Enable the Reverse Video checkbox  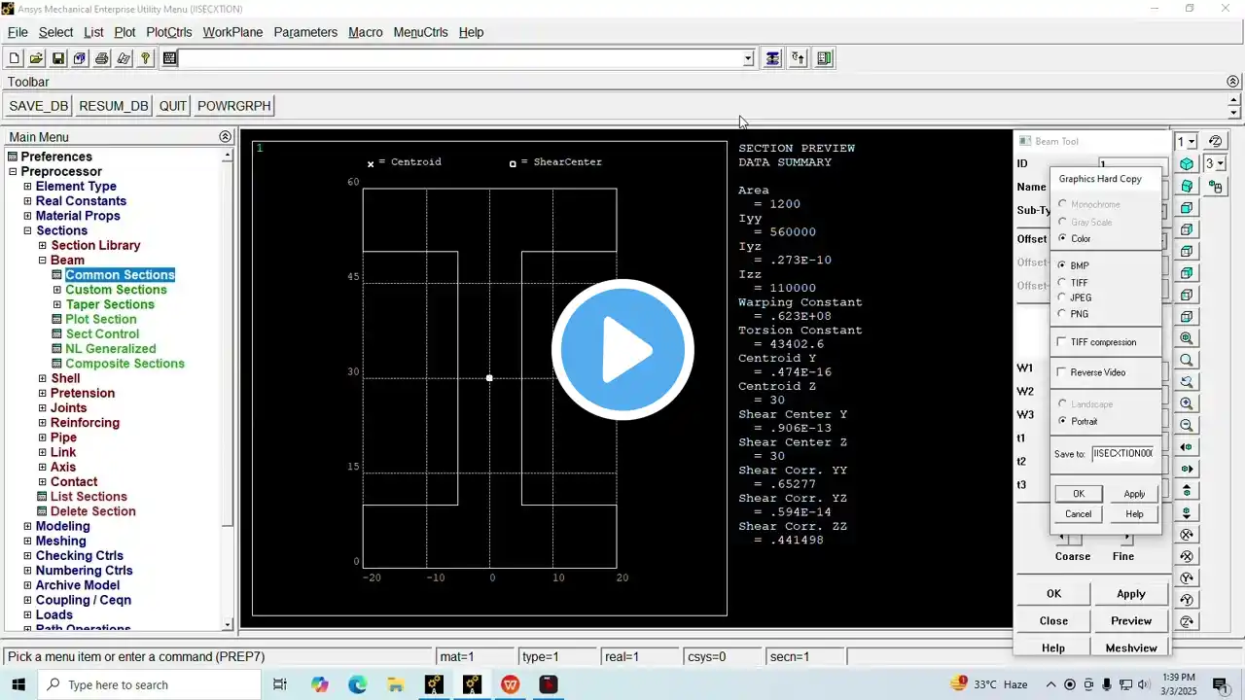tap(1062, 372)
